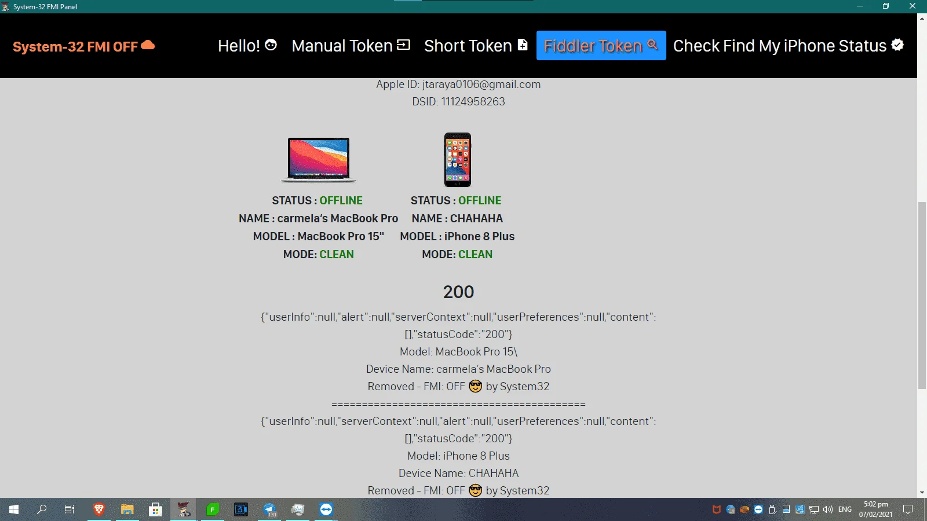Viewport: 927px width, 521px height.
Task: Open Telegram from the taskbar
Action: tap(269, 509)
